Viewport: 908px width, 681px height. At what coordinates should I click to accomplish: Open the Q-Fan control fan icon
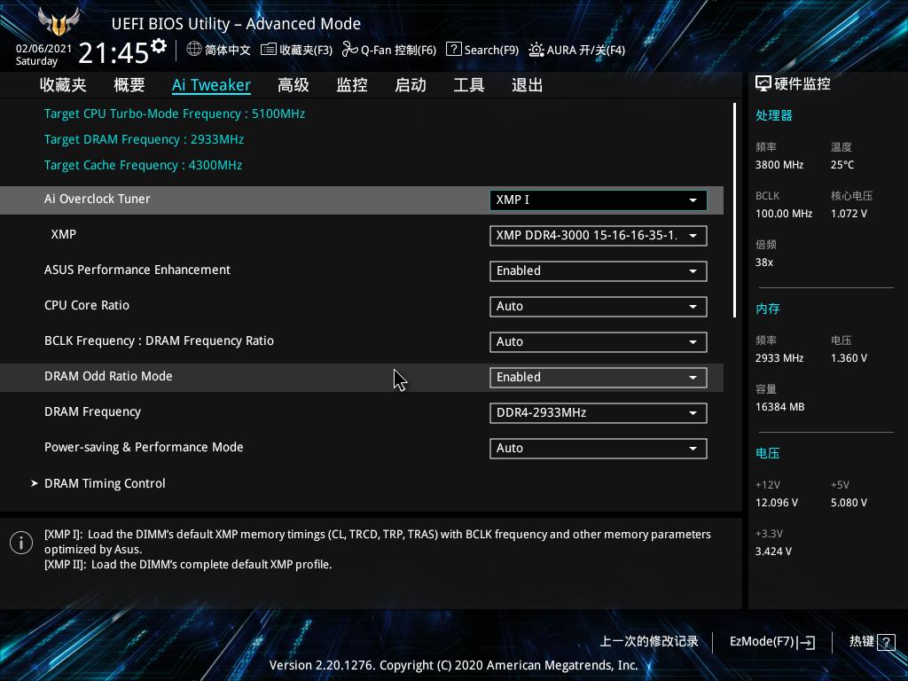(349, 50)
